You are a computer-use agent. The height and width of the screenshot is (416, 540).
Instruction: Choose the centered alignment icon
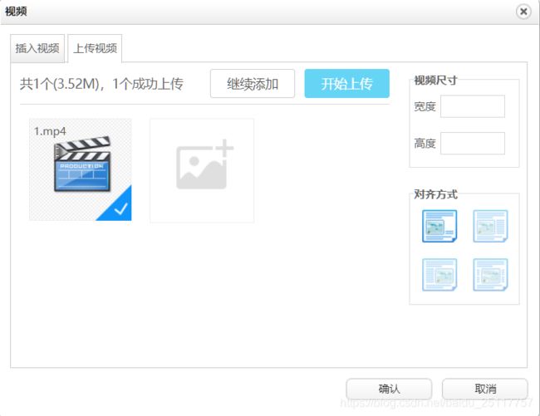click(490, 275)
